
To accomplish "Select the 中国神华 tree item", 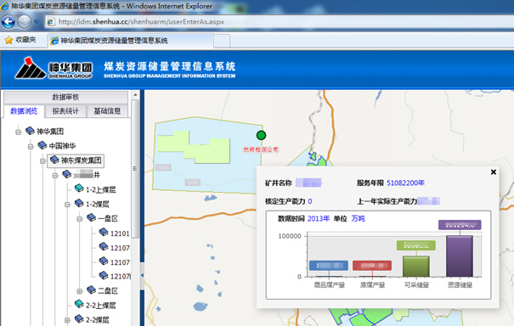I will [x=62, y=146].
